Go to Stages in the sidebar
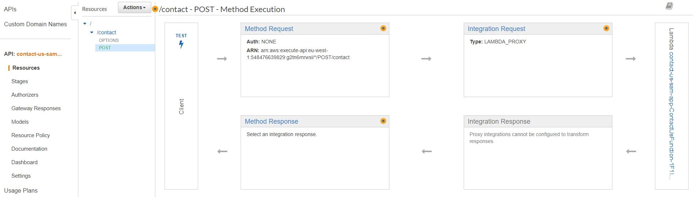The width and height of the screenshot is (693, 197). point(20,81)
